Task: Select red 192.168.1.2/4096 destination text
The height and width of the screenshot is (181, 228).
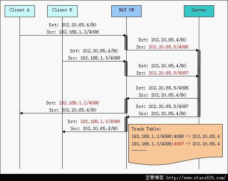Action: coord(79,103)
